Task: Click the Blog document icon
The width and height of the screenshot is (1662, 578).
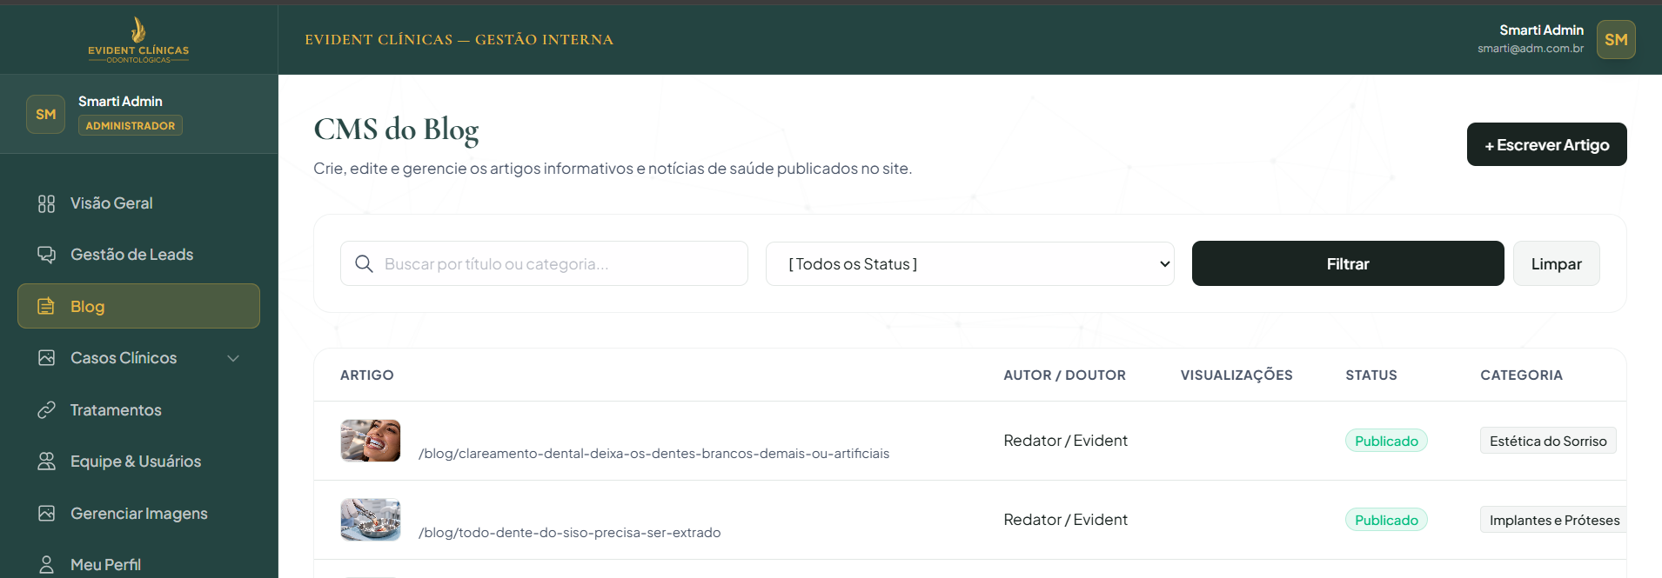Action: click(x=46, y=306)
